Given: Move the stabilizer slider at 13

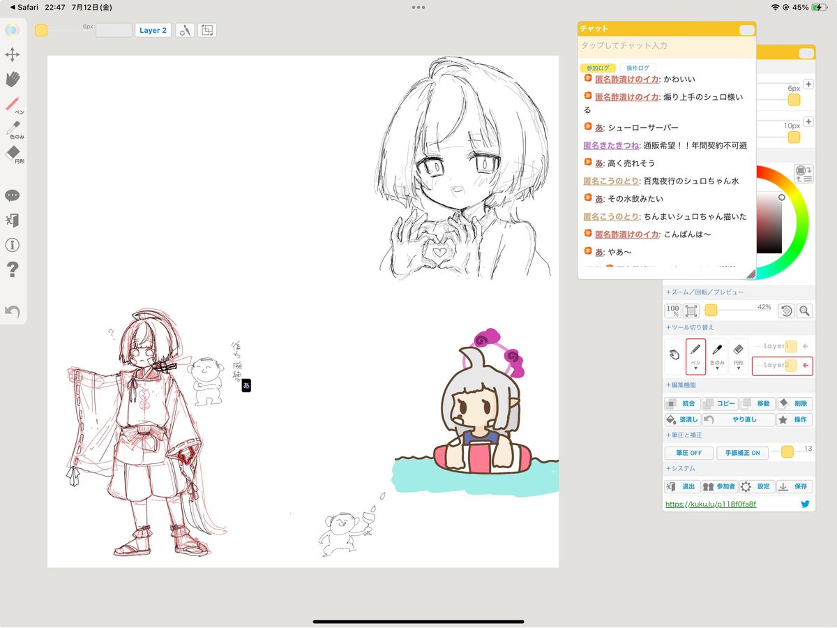Looking at the screenshot, I should coord(787,451).
